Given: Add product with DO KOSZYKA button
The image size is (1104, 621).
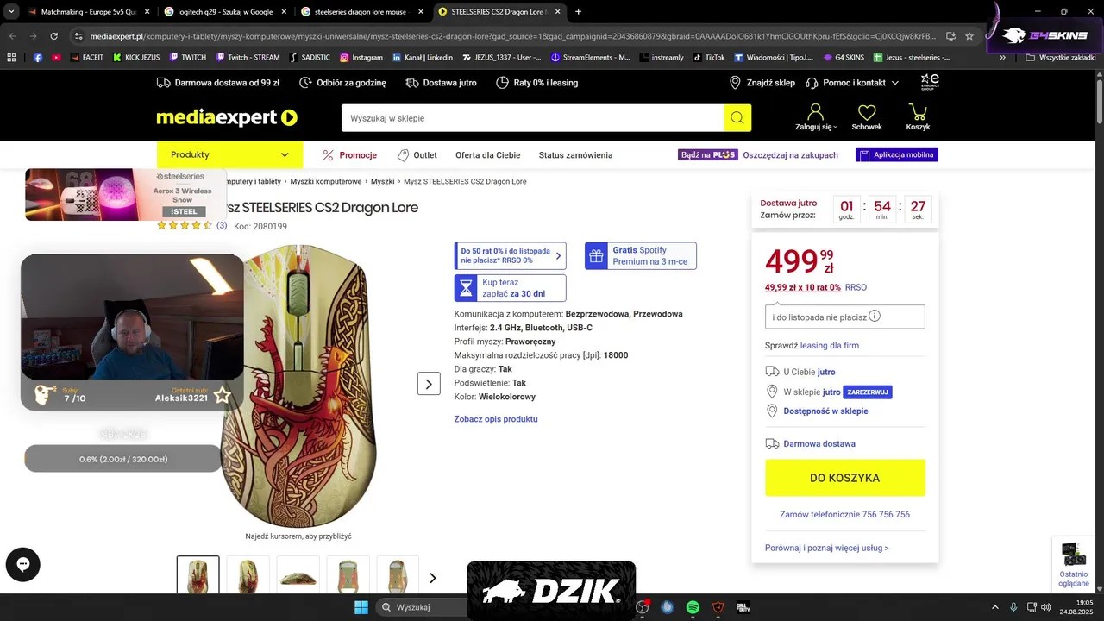Looking at the screenshot, I should click(845, 478).
